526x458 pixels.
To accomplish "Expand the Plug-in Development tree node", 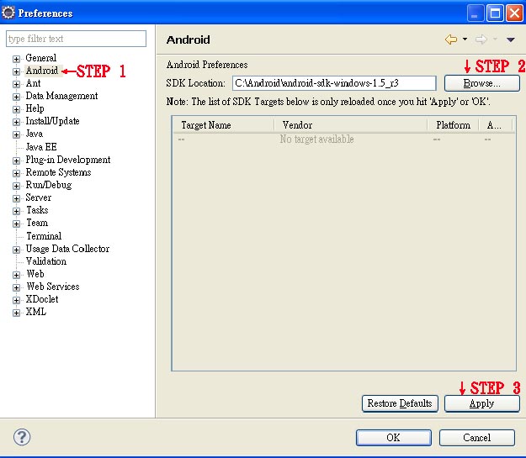I will [x=16, y=161].
